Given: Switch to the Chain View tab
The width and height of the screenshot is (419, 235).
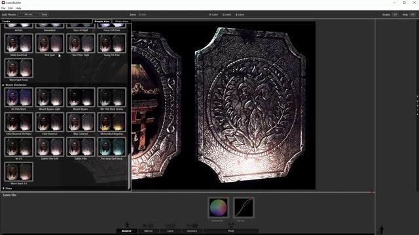Looking at the screenshot, I should coord(122,22).
